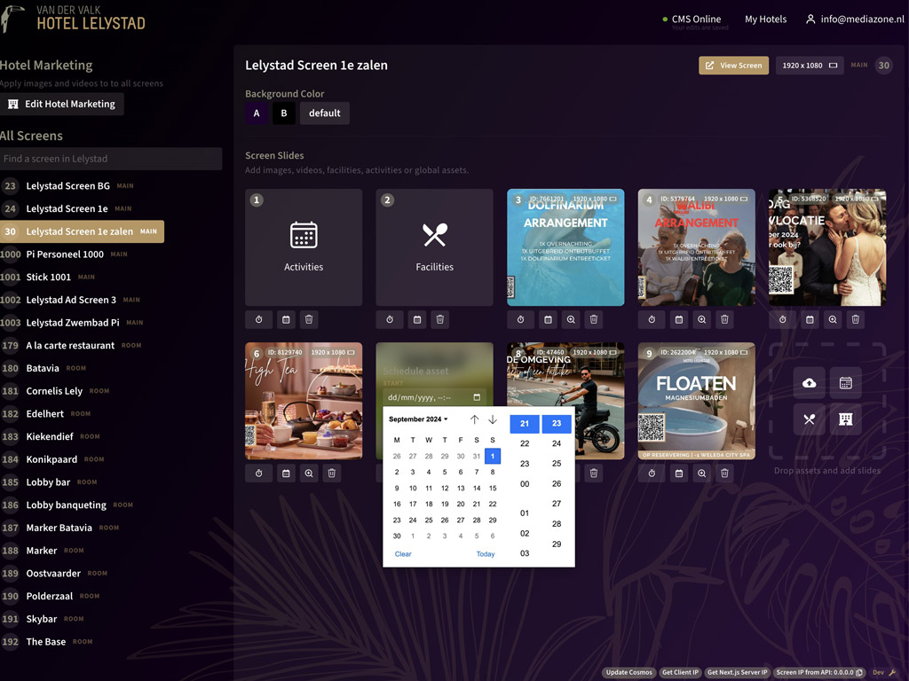This screenshot has height=681, width=909.
Task: Open duration timer for Activities slide
Action: click(x=258, y=319)
